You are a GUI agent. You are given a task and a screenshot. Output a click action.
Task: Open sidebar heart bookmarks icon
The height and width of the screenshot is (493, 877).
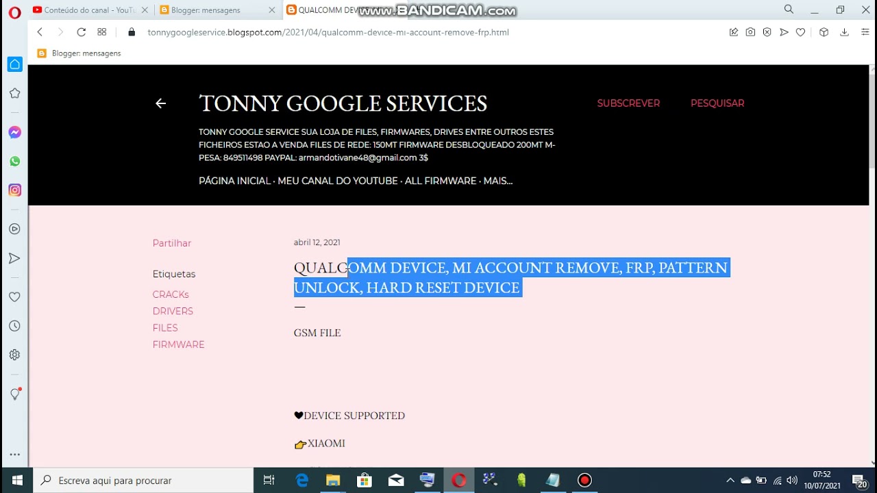coord(14,296)
